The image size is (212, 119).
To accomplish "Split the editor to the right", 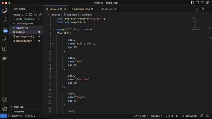I will 202,9.
